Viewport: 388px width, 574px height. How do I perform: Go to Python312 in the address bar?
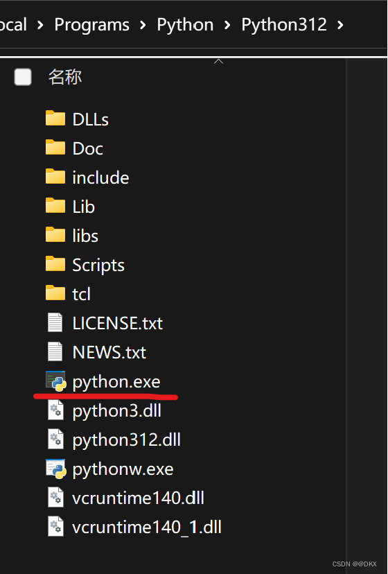283,25
